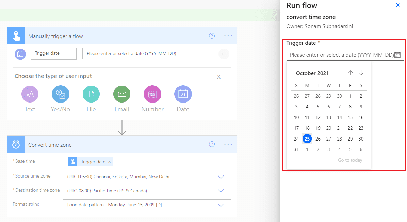Select the Text input type

(x=30, y=94)
